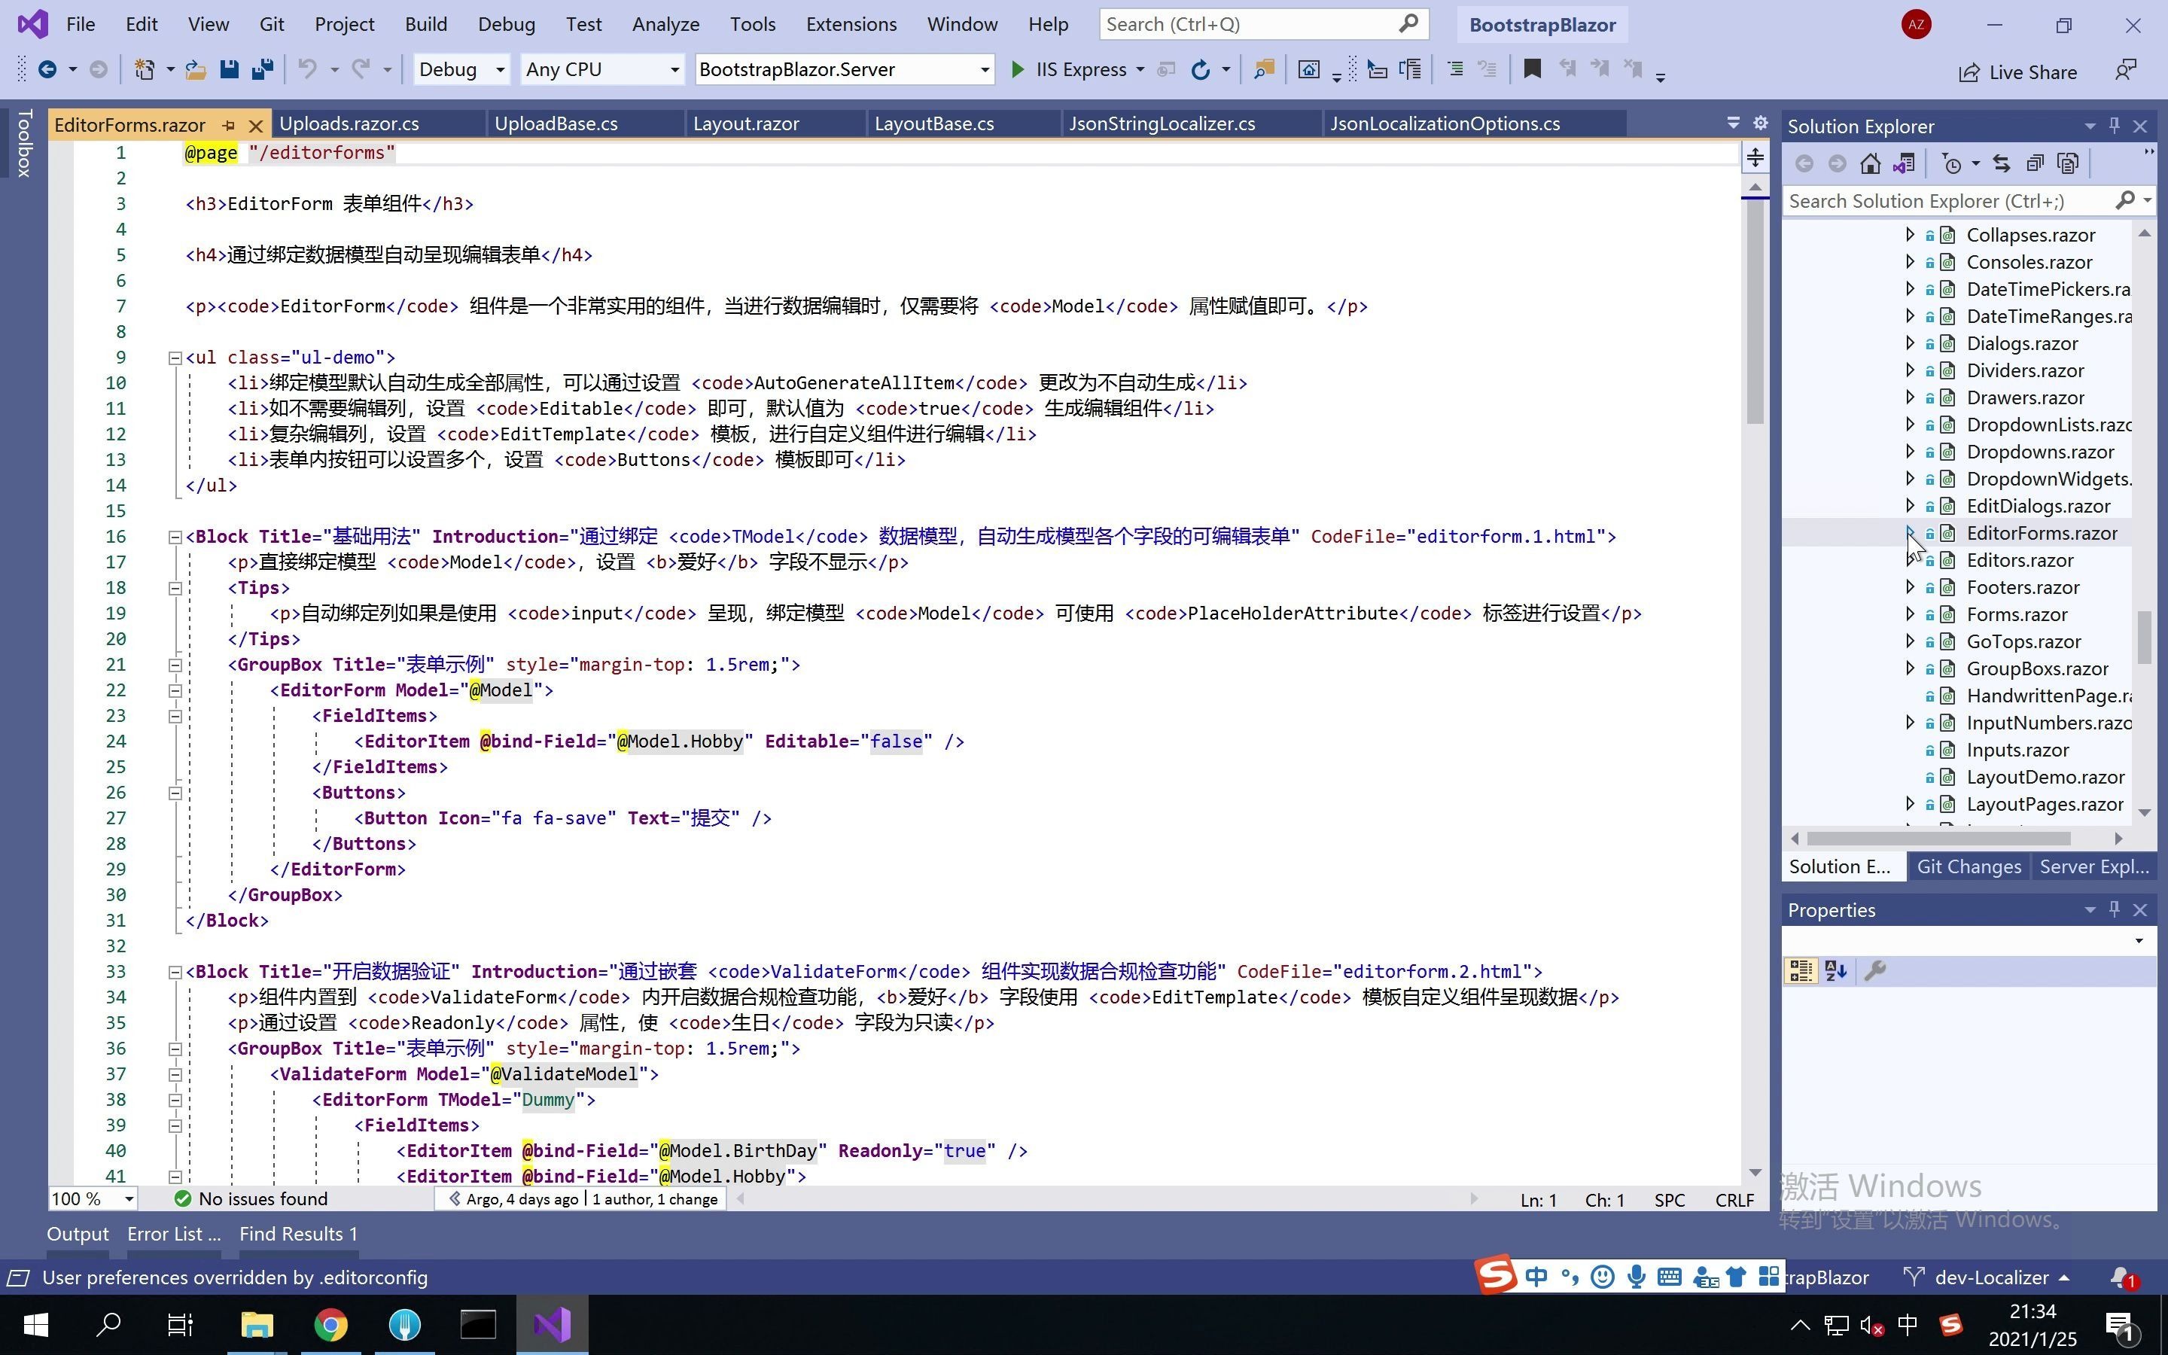Collapse the EditorForm region at line 22
2168x1355 pixels.
(175, 691)
